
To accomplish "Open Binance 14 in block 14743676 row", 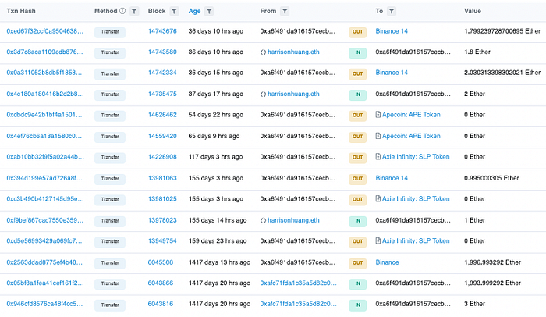I will pyautogui.click(x=392, y=31).
